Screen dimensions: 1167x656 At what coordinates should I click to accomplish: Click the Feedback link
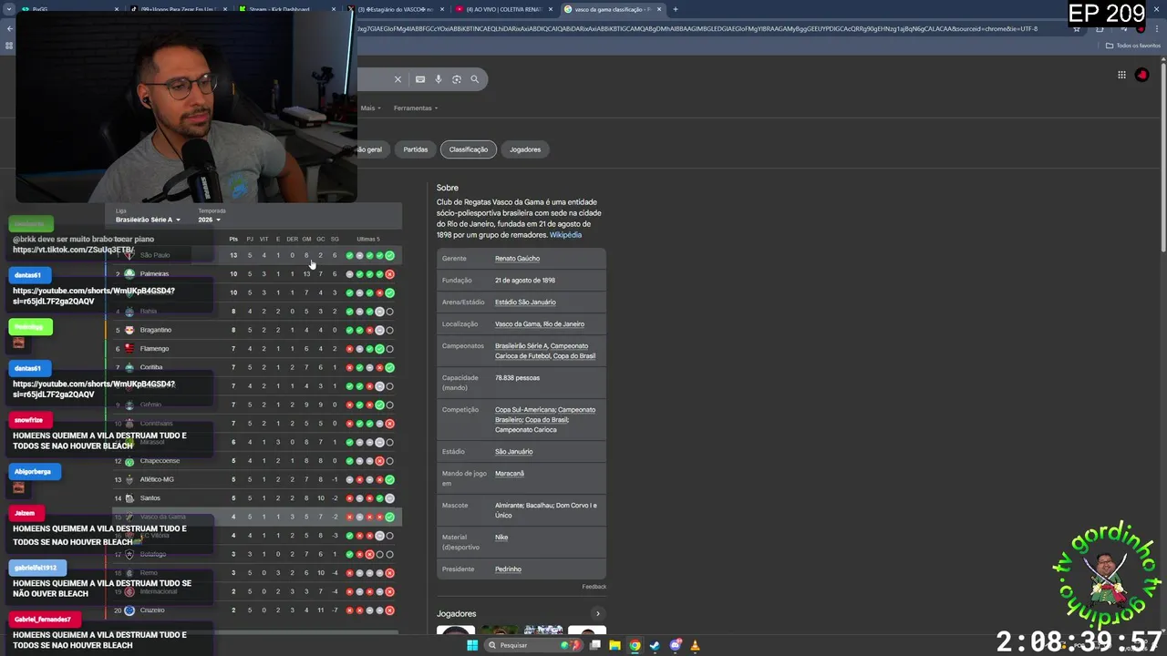coord(594,587)
